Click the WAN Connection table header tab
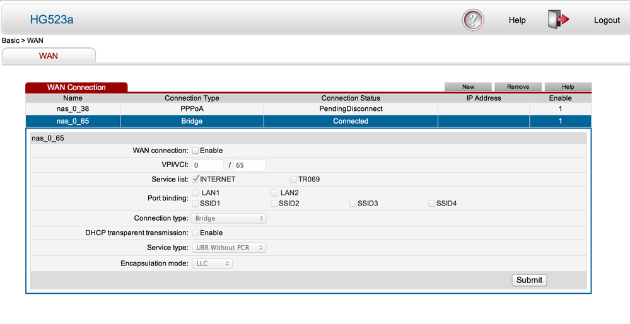This screenshot has height=324, width=630. tap(76, 87)
